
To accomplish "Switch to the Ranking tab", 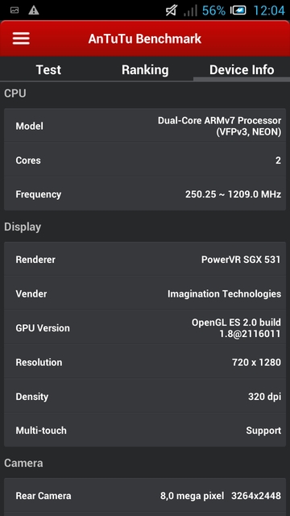I will coord(145,70).
